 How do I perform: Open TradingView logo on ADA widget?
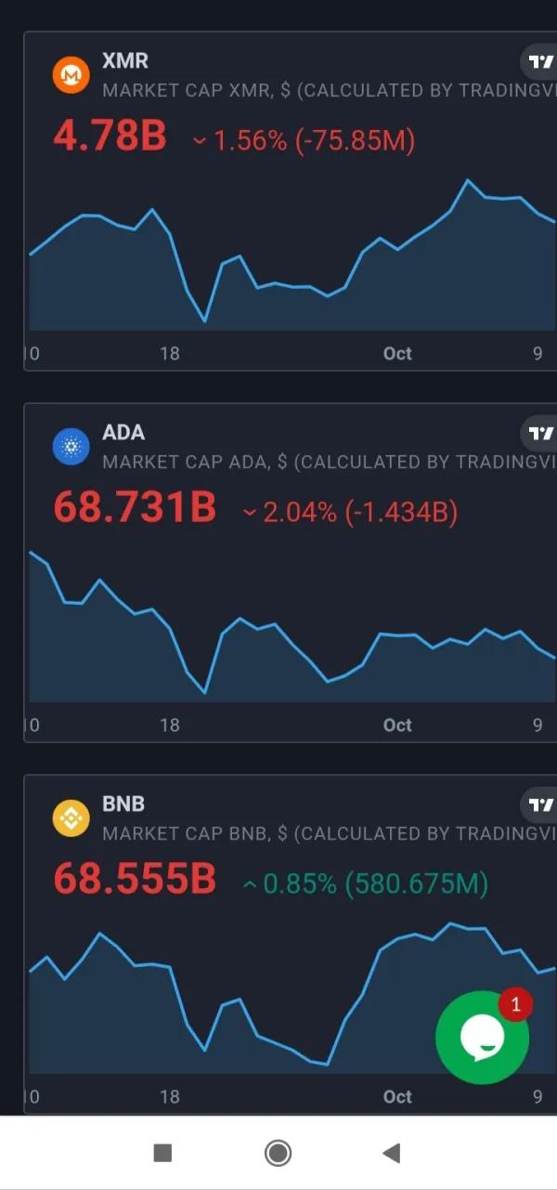[x=540, y=434]
